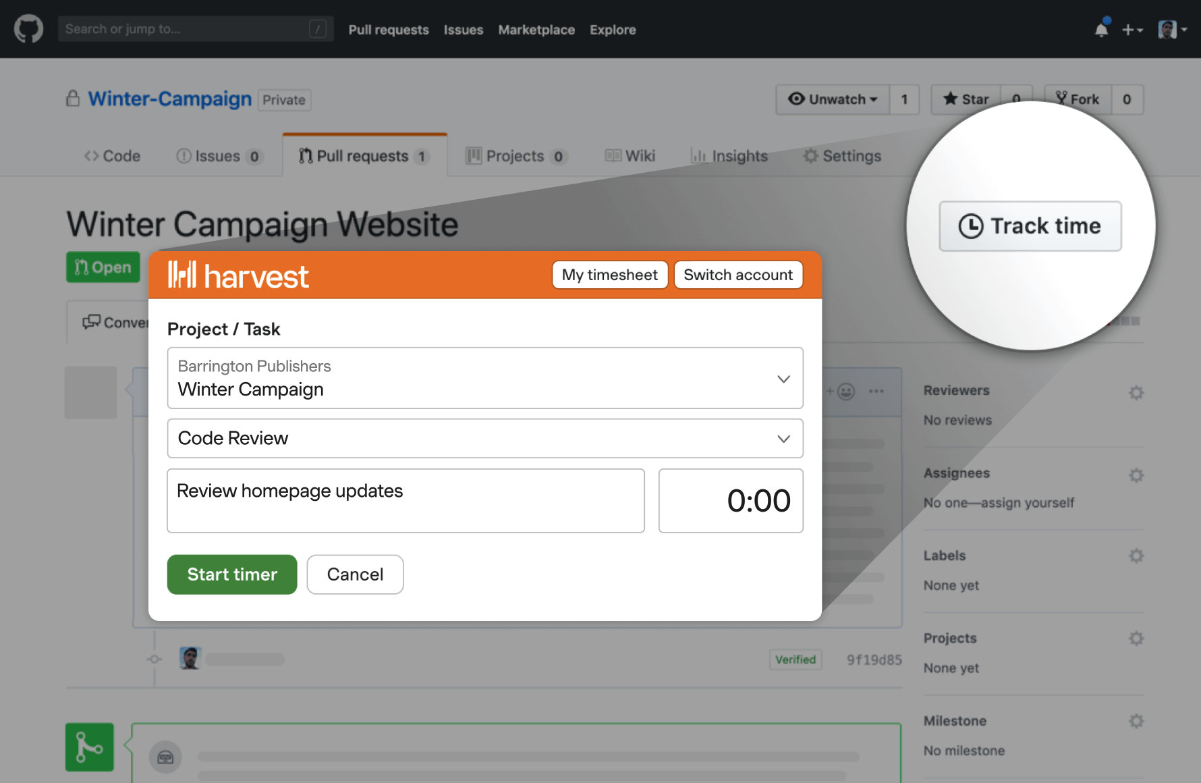1201x783 pixels.
Task: Click the lock icon beside Winter-Campaign
Action: [x=73, y=98]
